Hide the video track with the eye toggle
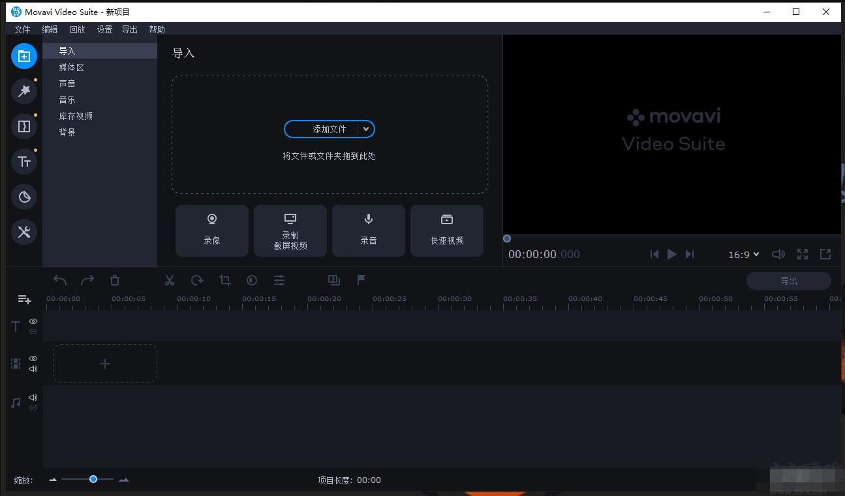 tap(33, 358)
